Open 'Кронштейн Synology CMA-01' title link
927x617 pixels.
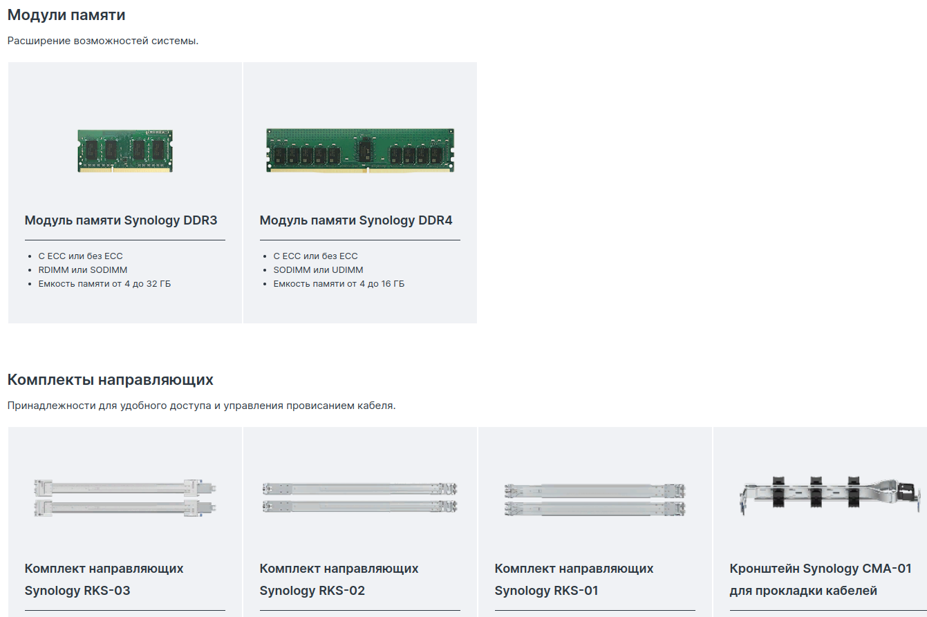pyautogui.click(x=820, y=579)
